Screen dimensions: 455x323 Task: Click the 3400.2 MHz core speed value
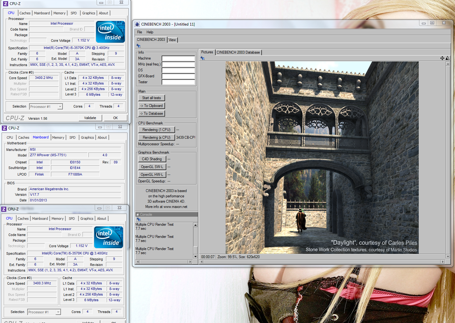[44, 78]
